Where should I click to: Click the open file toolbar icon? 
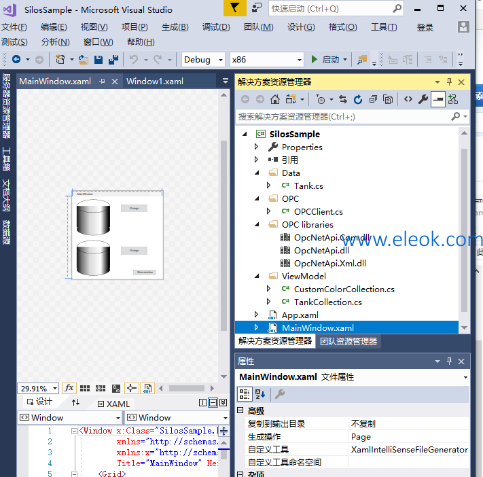click(83, 60)
